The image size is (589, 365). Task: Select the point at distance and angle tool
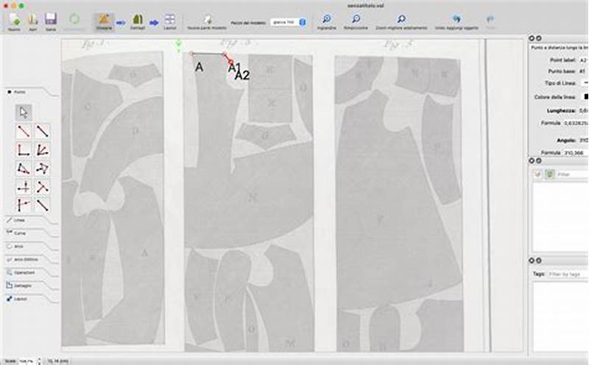[x=24, y=131]
